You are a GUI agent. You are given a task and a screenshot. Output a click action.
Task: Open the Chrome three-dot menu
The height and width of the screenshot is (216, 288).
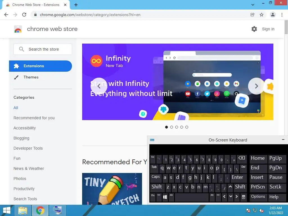point(282,15)
